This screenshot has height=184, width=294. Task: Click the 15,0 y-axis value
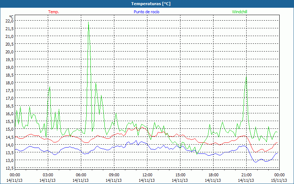pyautogui.click(x=10, y=129)
